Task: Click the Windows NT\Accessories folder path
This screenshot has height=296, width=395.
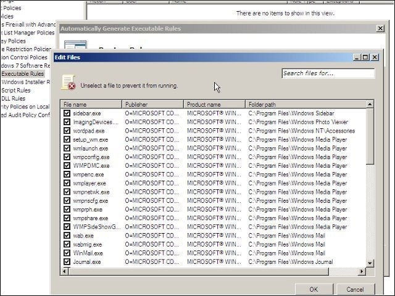Action: [302, 131]
